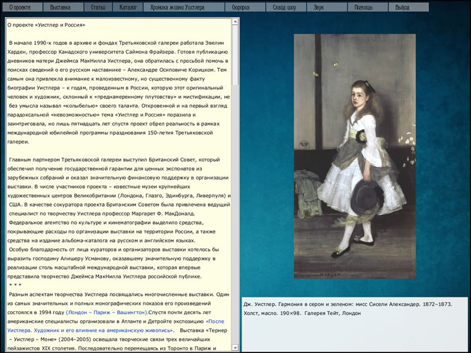This screenshot has height=353, width=471.
Task: Select «Каталог» in the top menu
Action: pos(127,8)
